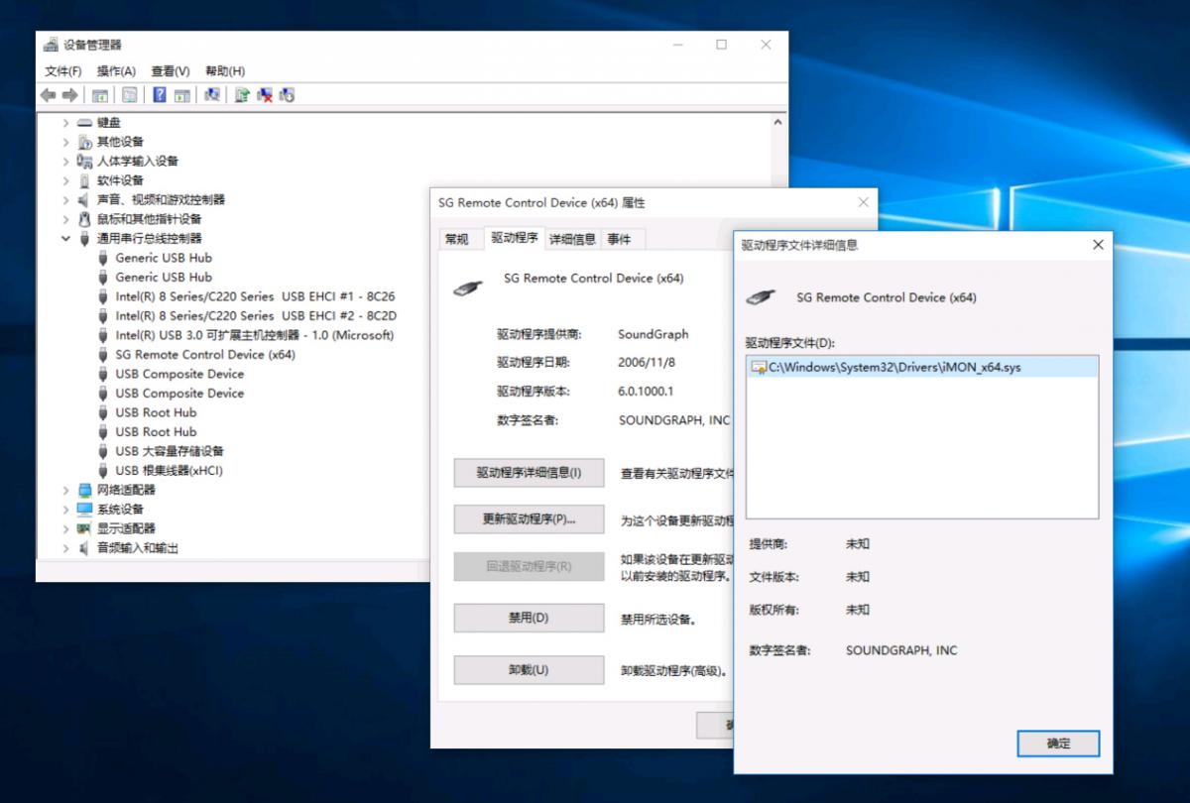
Task: Click the disable device toolbar icon
Action: coord(288,95)
